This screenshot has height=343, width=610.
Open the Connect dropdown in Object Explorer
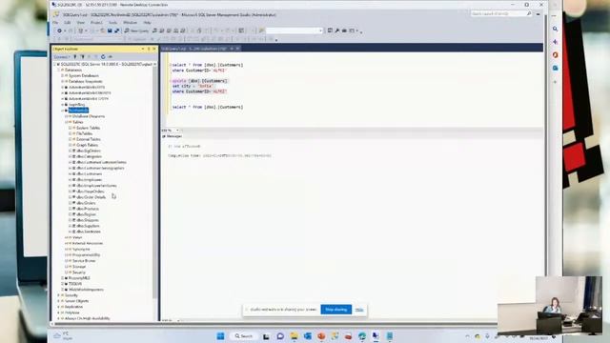[x=61, y=57]
